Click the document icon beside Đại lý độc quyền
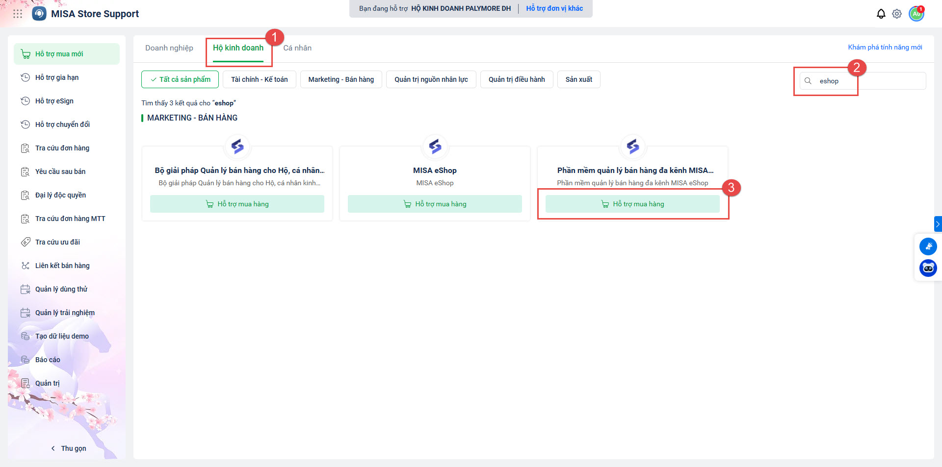The image size is (942, 467). coord(26,195)
